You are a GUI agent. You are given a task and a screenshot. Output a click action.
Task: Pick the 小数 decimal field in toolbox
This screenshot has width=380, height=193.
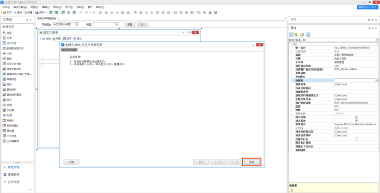tap(7, 54)
